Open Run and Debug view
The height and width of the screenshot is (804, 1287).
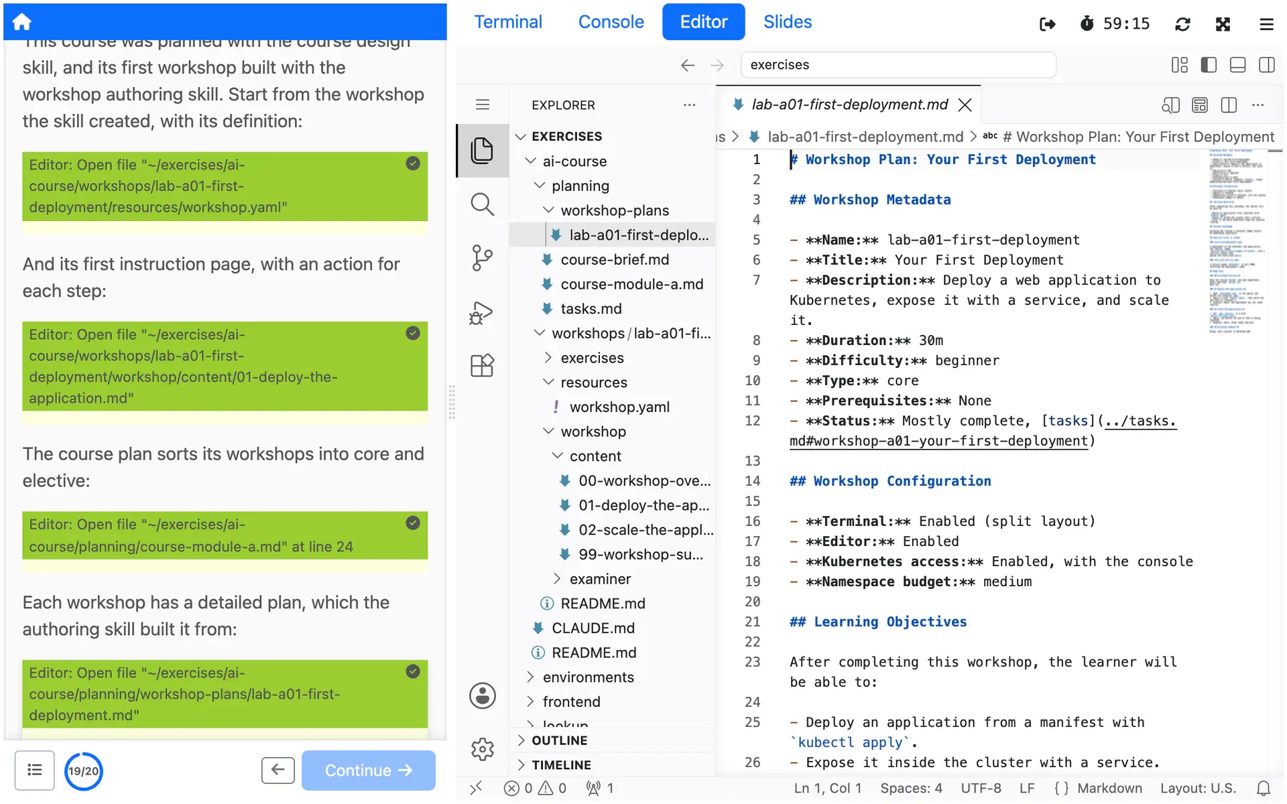pos(482,312)
